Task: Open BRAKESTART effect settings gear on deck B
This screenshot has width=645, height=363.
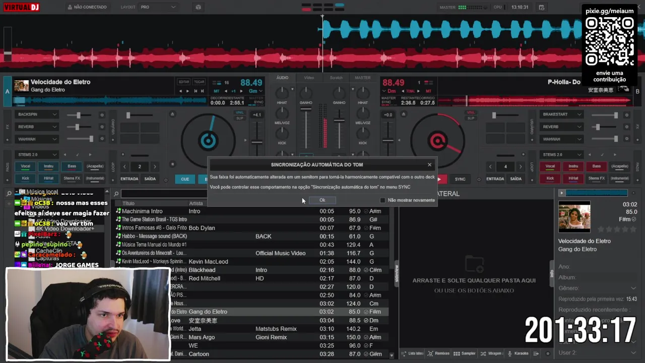Action: click(x=627, y=115)
